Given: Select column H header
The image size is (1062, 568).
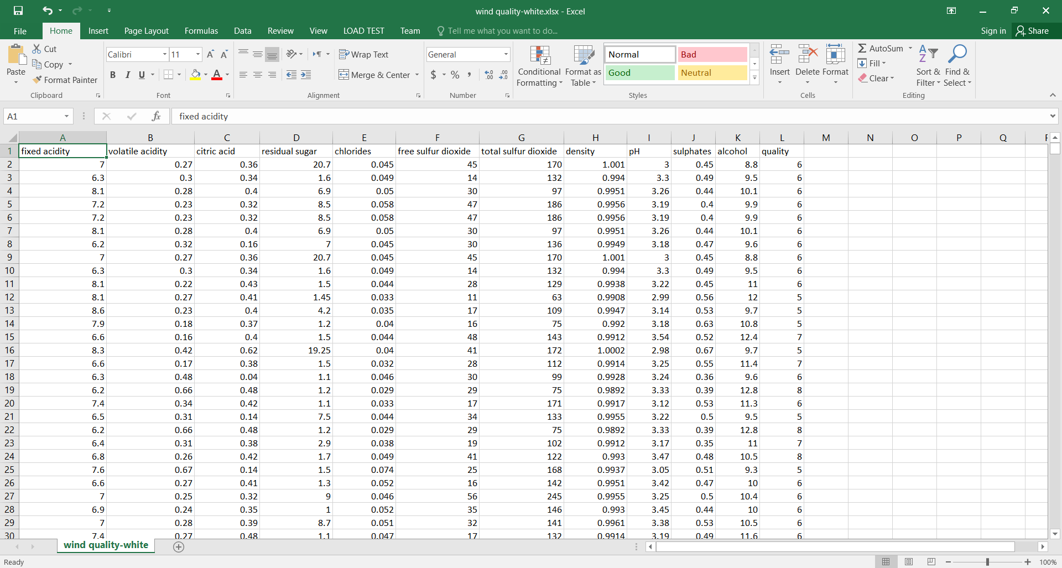Looking at the screenshot, I should tap(595, 138).
